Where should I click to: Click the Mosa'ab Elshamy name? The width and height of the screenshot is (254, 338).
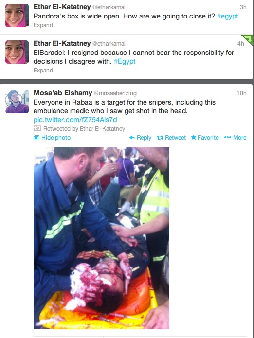[63, 93]
